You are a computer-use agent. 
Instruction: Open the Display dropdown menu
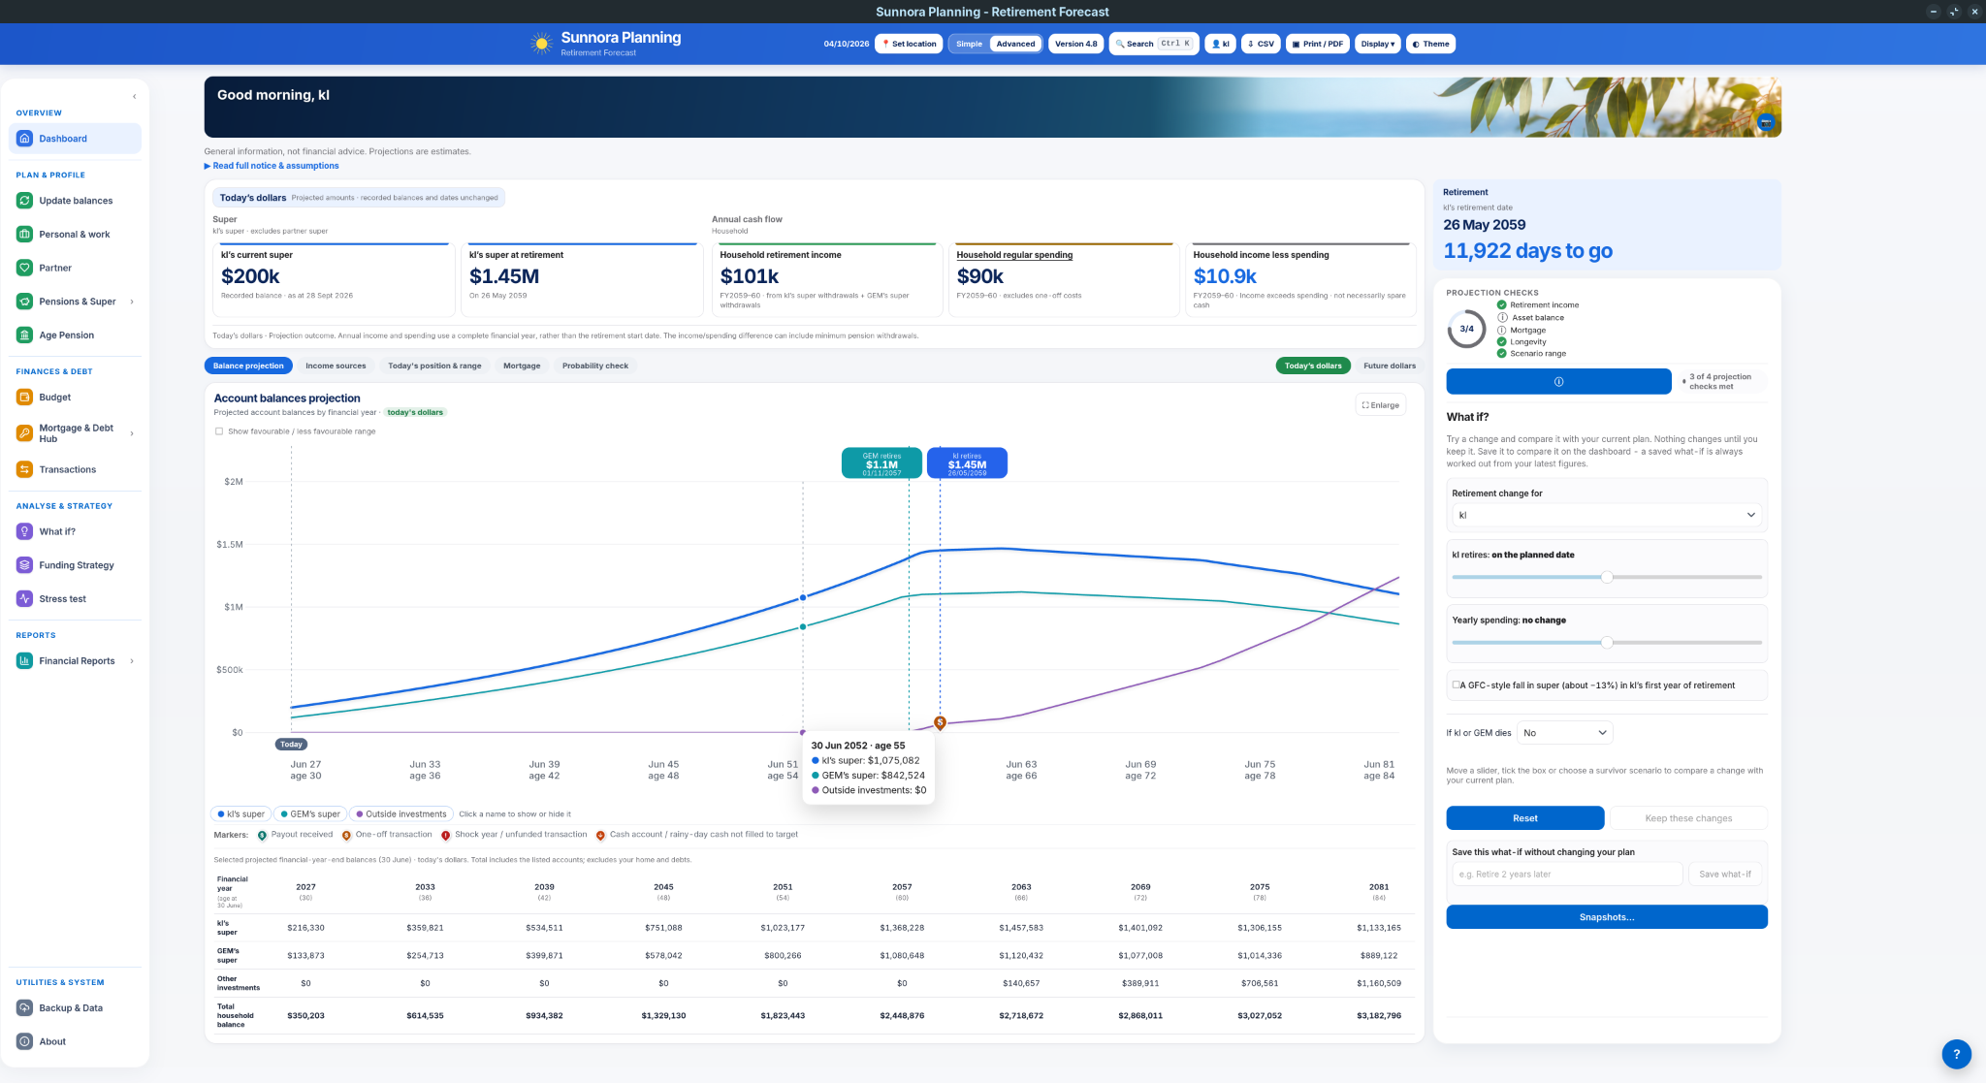[1377, 44]
